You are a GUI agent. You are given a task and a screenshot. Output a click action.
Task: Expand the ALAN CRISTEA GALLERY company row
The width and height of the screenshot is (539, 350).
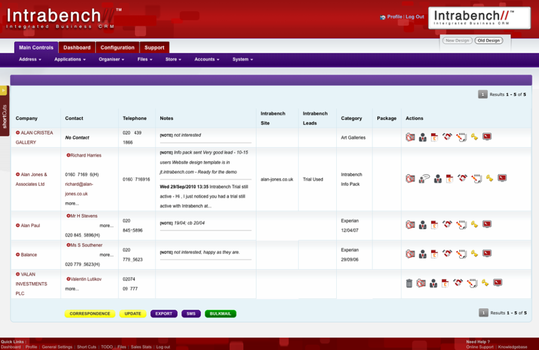(17, 133)
